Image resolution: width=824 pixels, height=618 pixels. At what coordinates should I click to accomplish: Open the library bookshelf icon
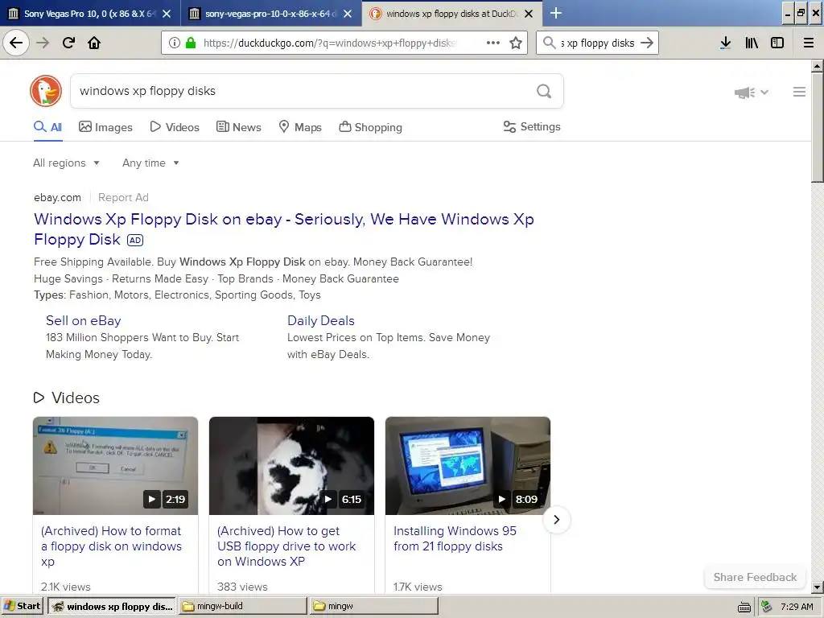(x=752, y=43)
